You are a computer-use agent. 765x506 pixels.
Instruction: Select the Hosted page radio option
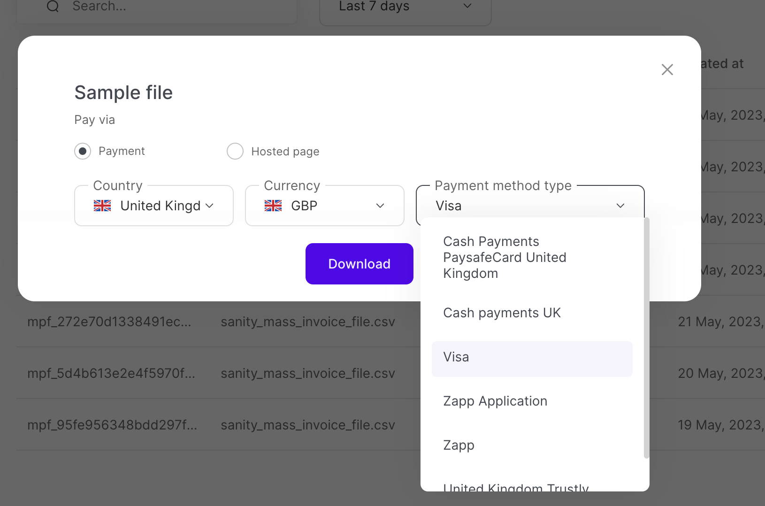click(x=235, y=151)
